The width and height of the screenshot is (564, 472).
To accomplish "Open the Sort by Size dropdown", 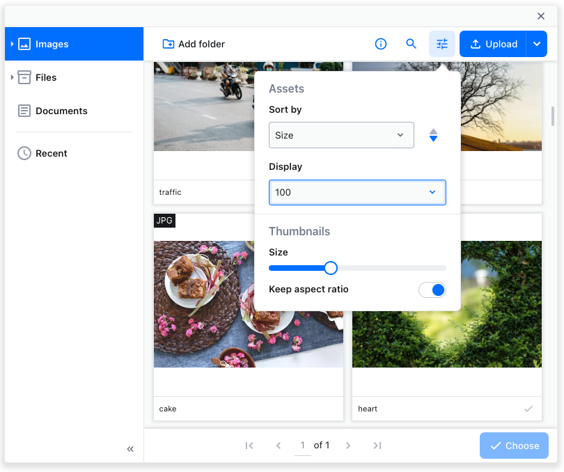I will 341,135.
